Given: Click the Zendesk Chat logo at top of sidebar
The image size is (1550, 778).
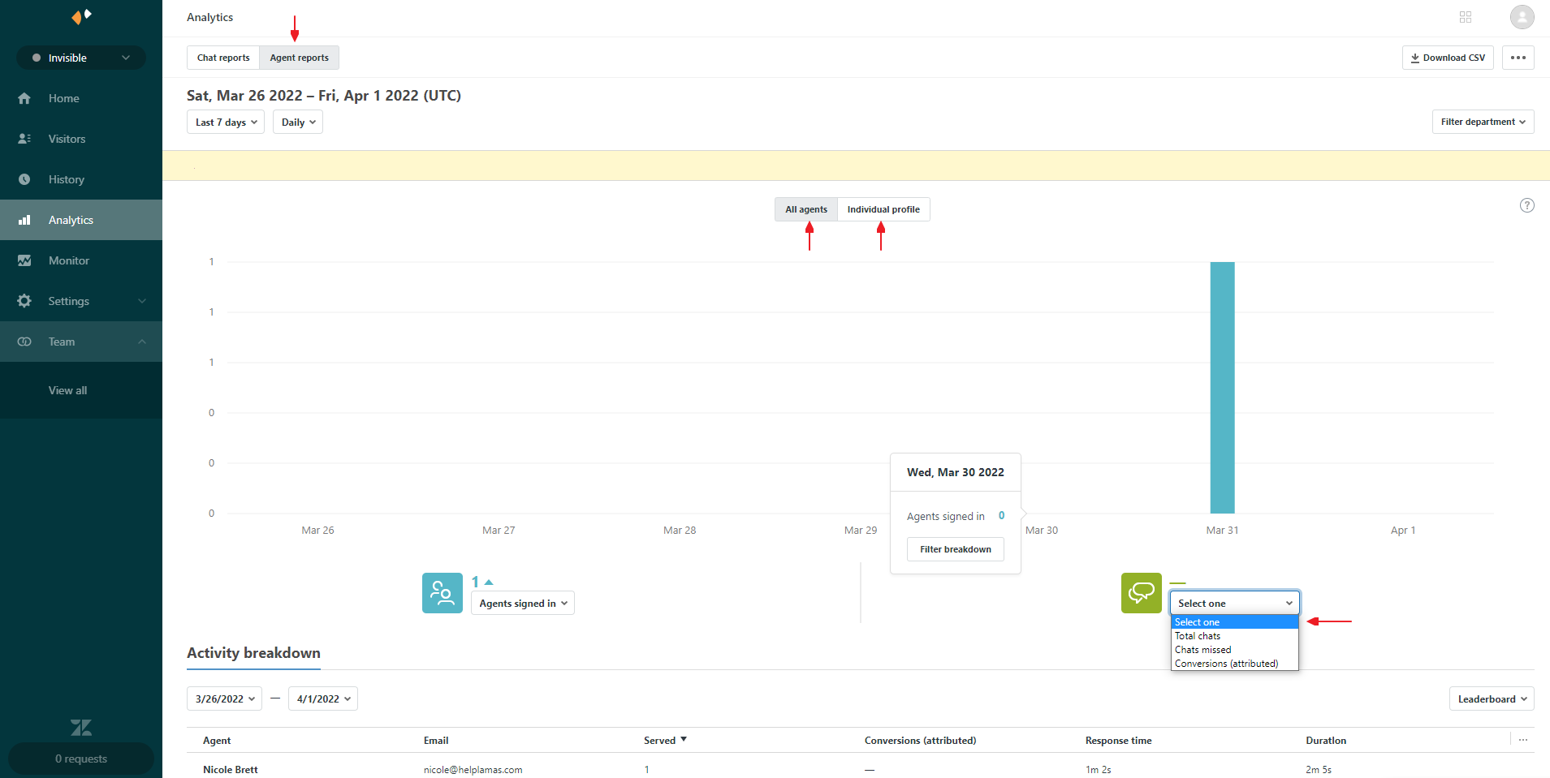Looking at the screenshot, I should click(x=81, y=16).
